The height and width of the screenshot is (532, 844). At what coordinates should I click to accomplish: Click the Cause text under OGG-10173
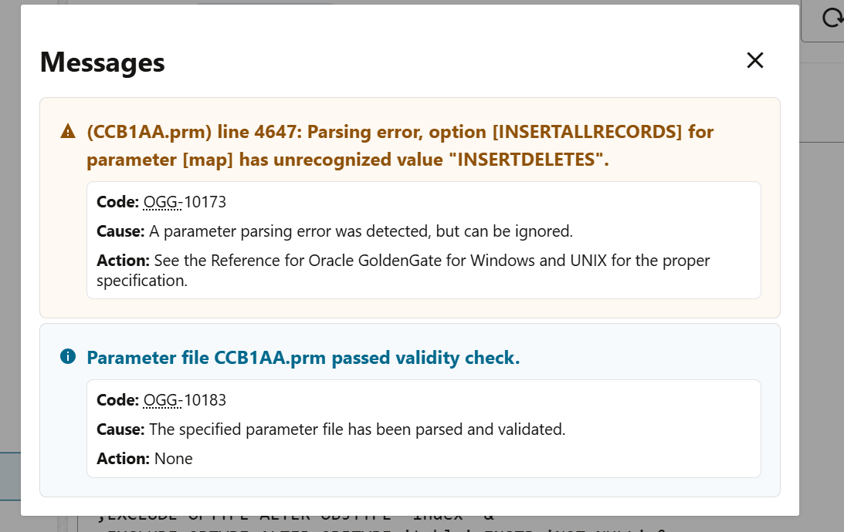309,231
